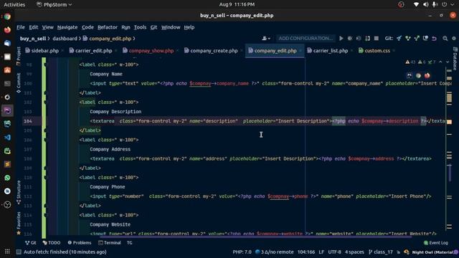Screen dimensions: 459x258
Task: Open the Git menu
Action: point(153,27)
